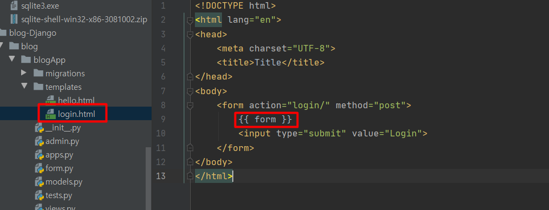Click the closing </head> tag
The width and height of the screenshot is (549, 210).
click(x=213, y=77)
